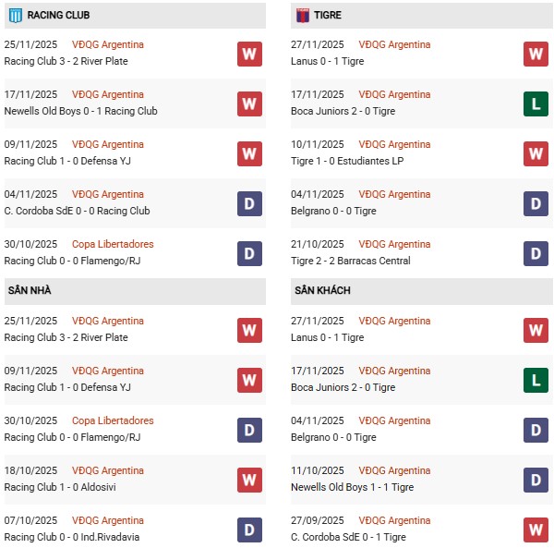
Task: Open VĐQG Argentina link dated 18/10/2025
Action: (x=108, y=470)
